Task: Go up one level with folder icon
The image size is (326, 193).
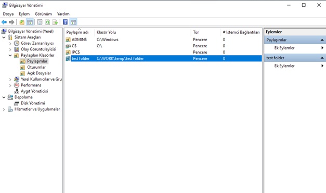Action: 22,22
